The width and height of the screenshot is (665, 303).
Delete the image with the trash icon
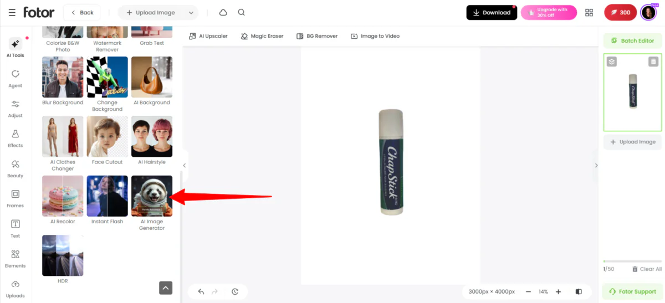point(653,61)
